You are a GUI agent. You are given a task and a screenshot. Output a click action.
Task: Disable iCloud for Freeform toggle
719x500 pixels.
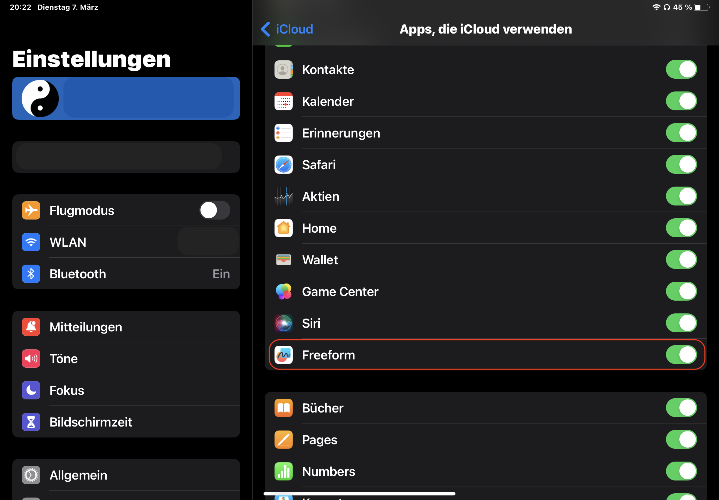(x=681, y=355)
